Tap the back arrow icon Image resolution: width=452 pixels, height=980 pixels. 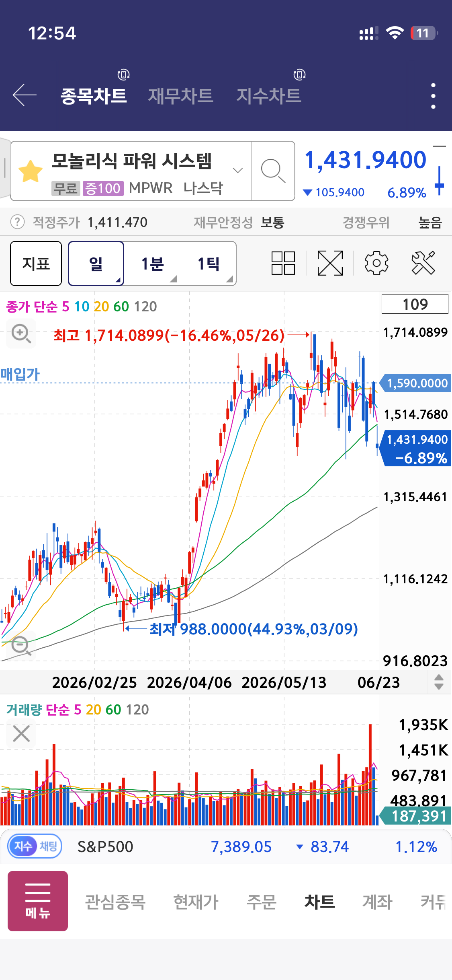point(25,95)
